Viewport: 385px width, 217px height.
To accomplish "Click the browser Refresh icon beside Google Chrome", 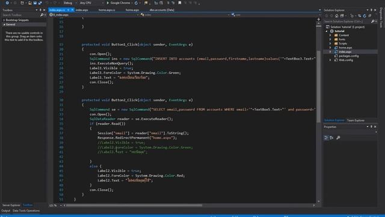I will 136,3.
